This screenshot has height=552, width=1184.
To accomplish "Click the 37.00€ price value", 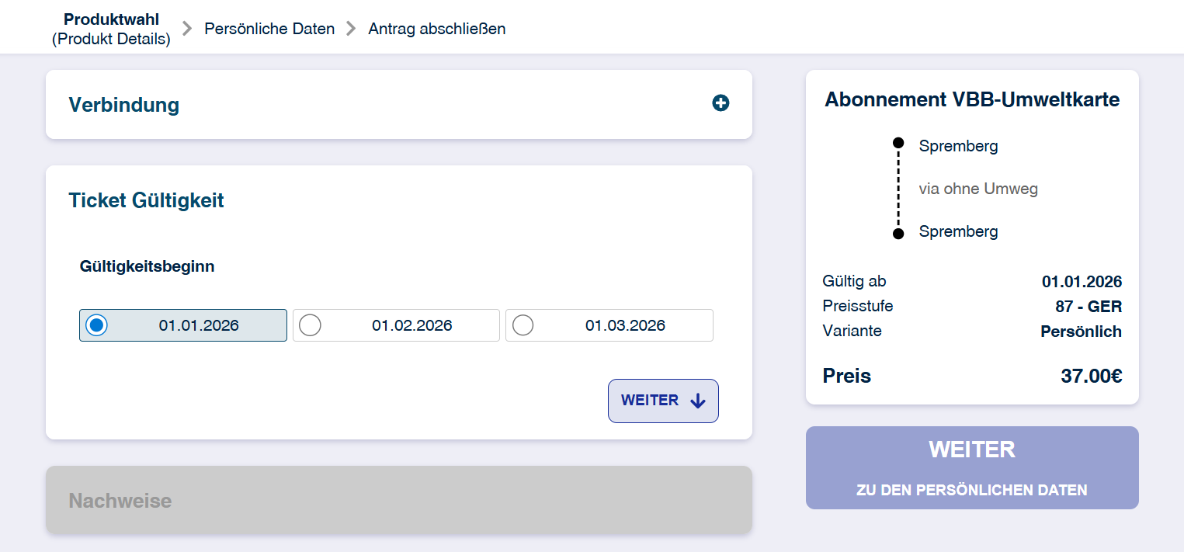I will (x=1091, y=377).
